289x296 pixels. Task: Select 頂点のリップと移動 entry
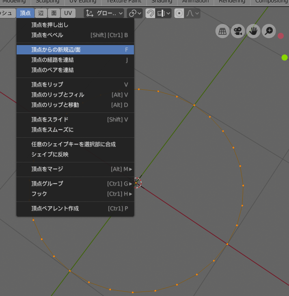pos(75,105)
